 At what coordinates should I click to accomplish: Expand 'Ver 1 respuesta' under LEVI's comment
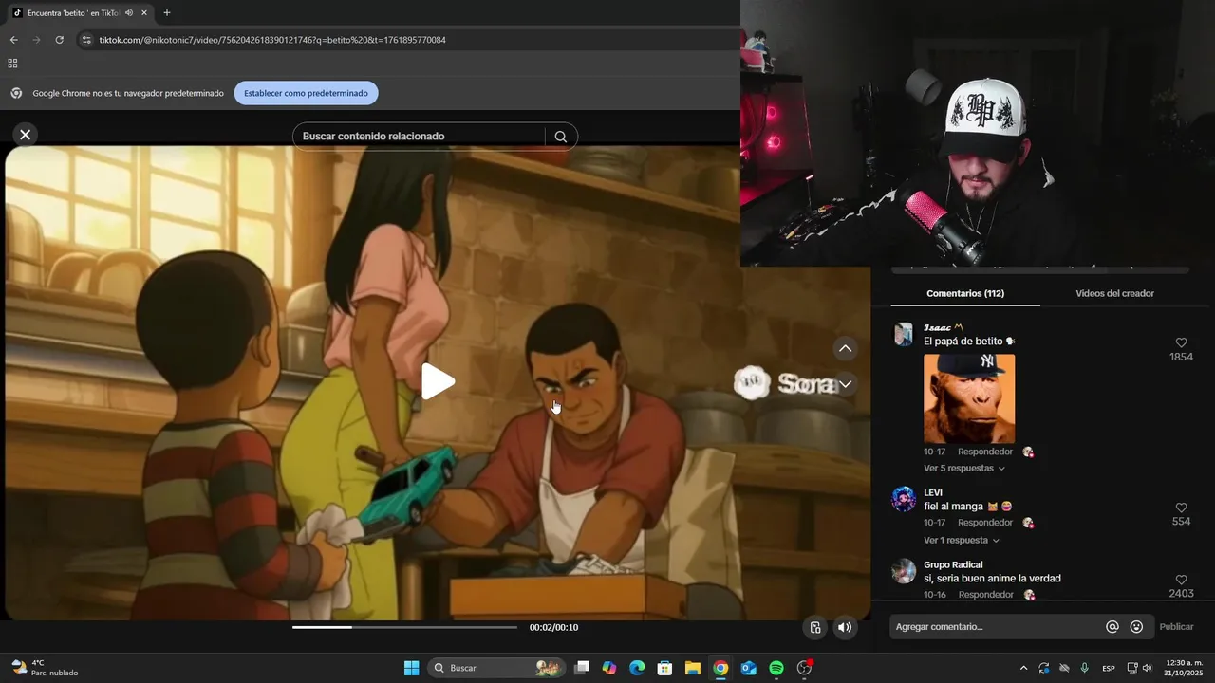point(961,541)
